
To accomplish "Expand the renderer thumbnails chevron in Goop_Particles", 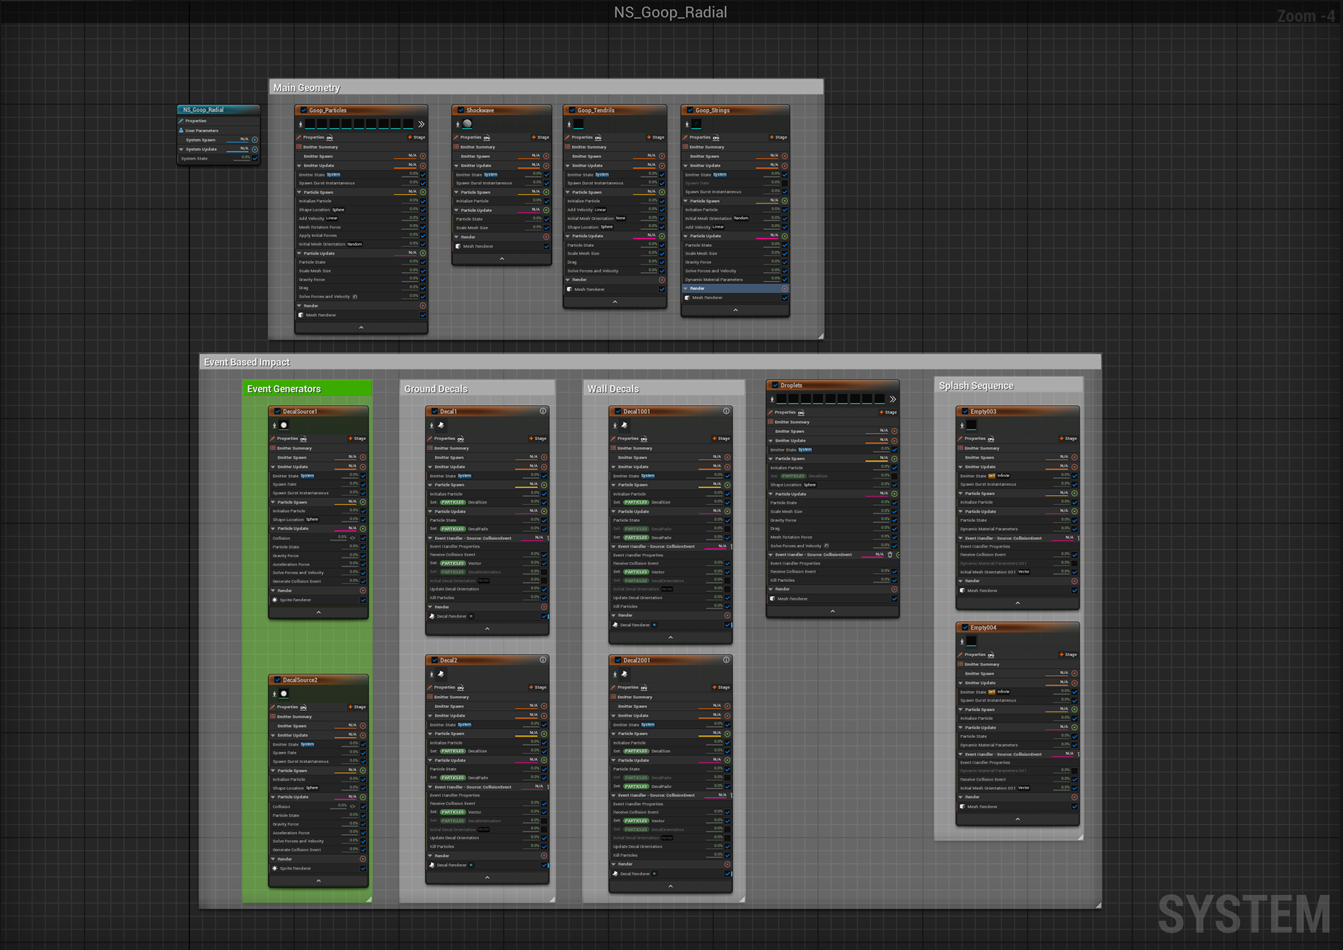I will pos(421,124).
